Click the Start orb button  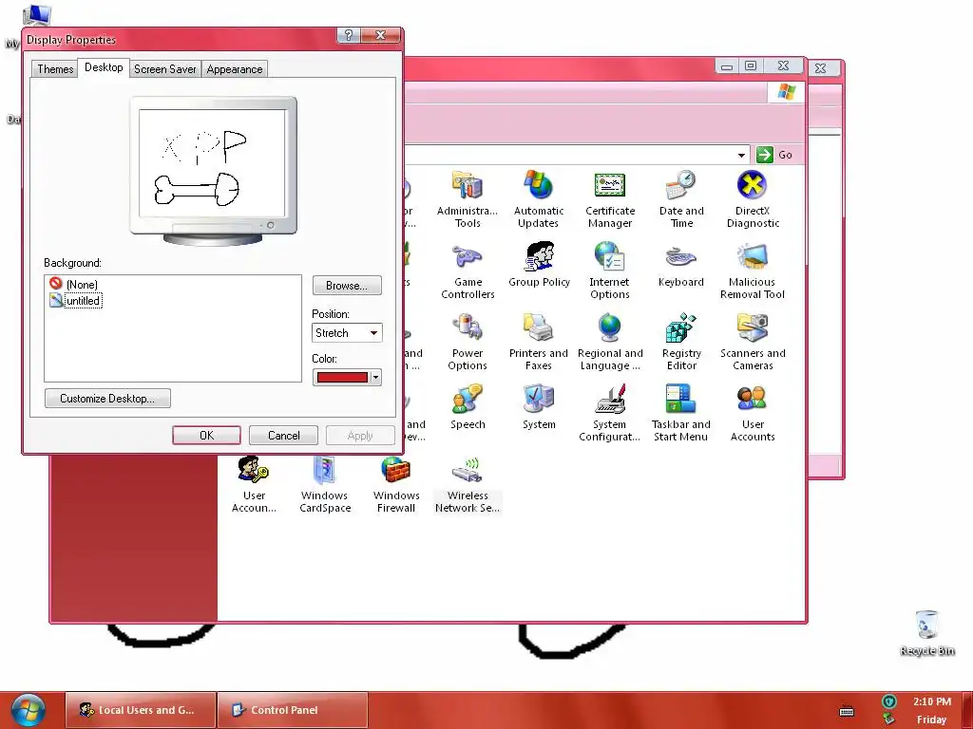coord(29,711)
